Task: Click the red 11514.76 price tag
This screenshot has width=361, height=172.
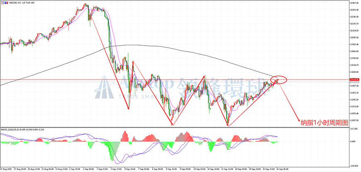Action: click(x=354, y=80)
